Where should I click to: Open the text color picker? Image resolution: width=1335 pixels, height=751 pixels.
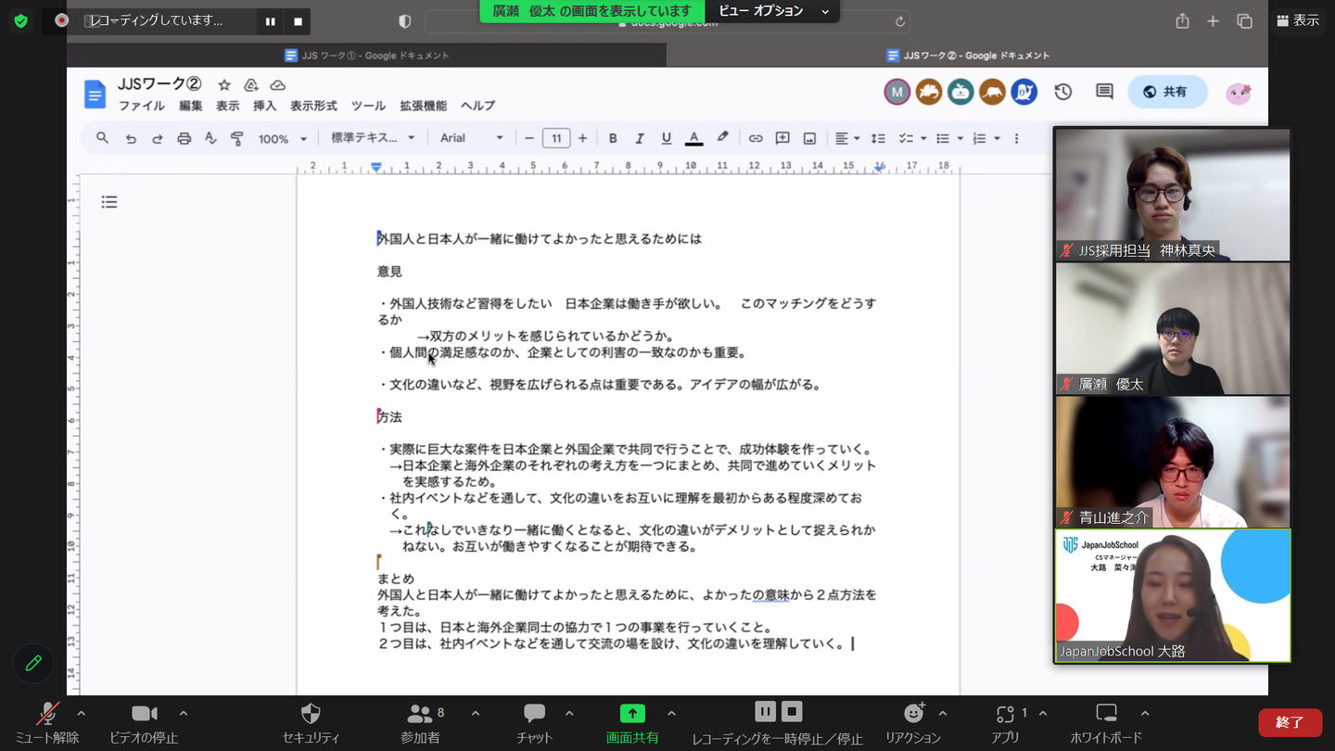coord(693,138)
